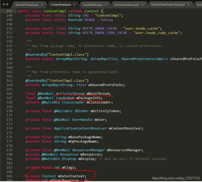Click the @GuardedBy annotation on line 157
This screenshot has height=182, width=202.
(x=36, y=55)
